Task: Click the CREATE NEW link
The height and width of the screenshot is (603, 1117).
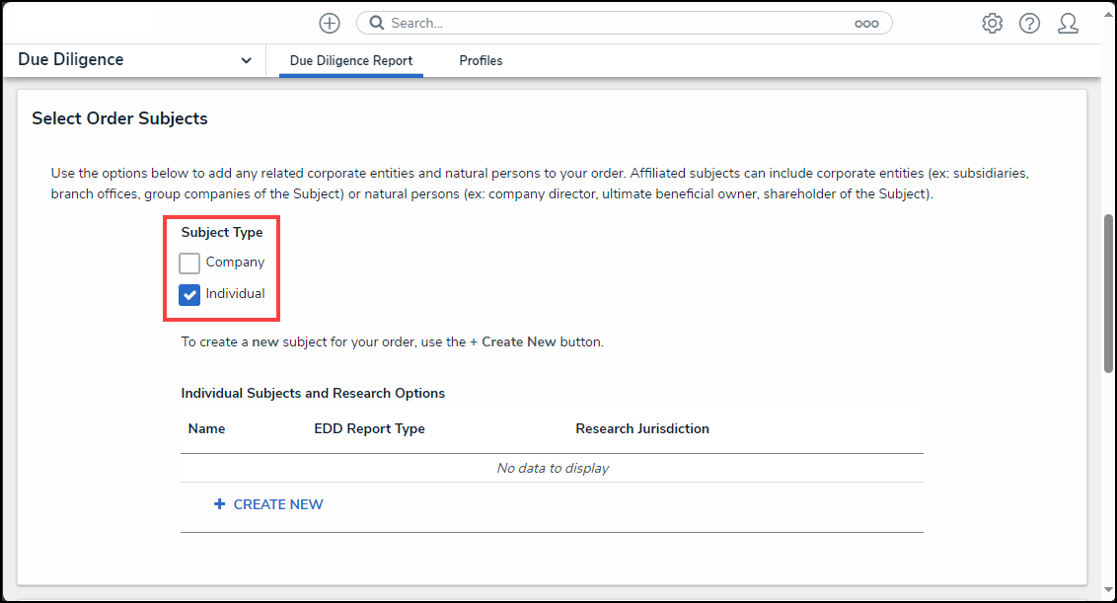Action: pyautogui.click(x=278, y=504)
